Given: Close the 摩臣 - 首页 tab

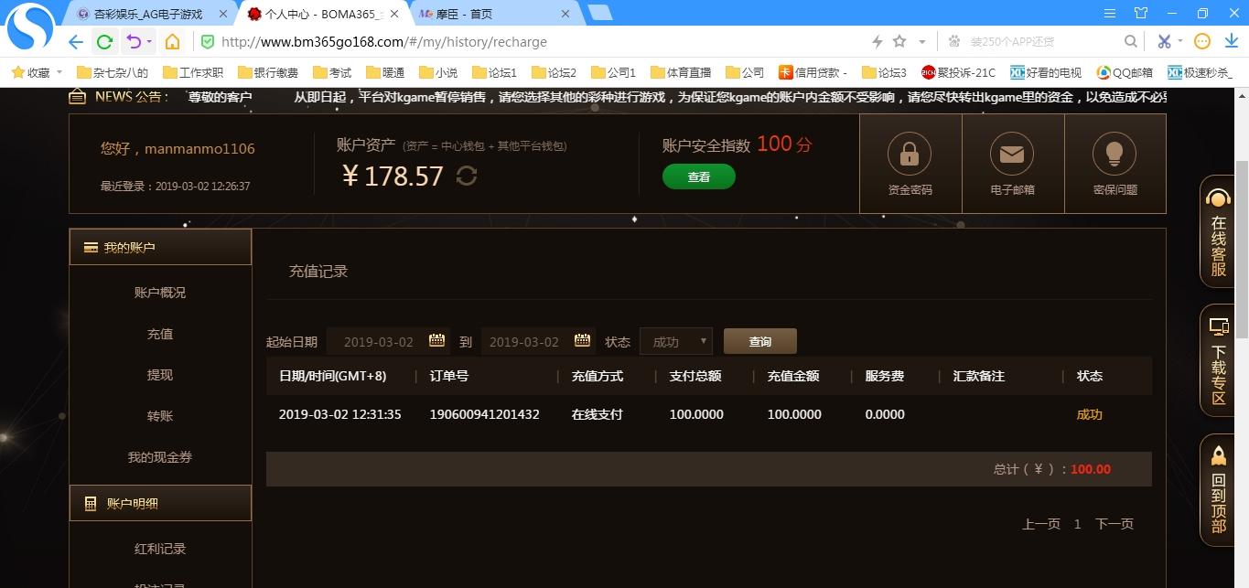Looking at the screenshot, I should (x=565, y=14).
